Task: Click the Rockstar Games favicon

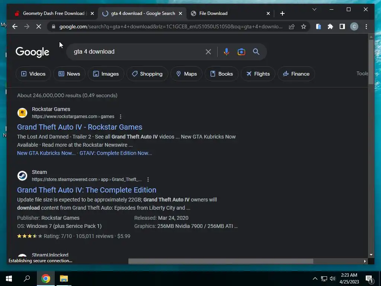Action: [22, 112]
